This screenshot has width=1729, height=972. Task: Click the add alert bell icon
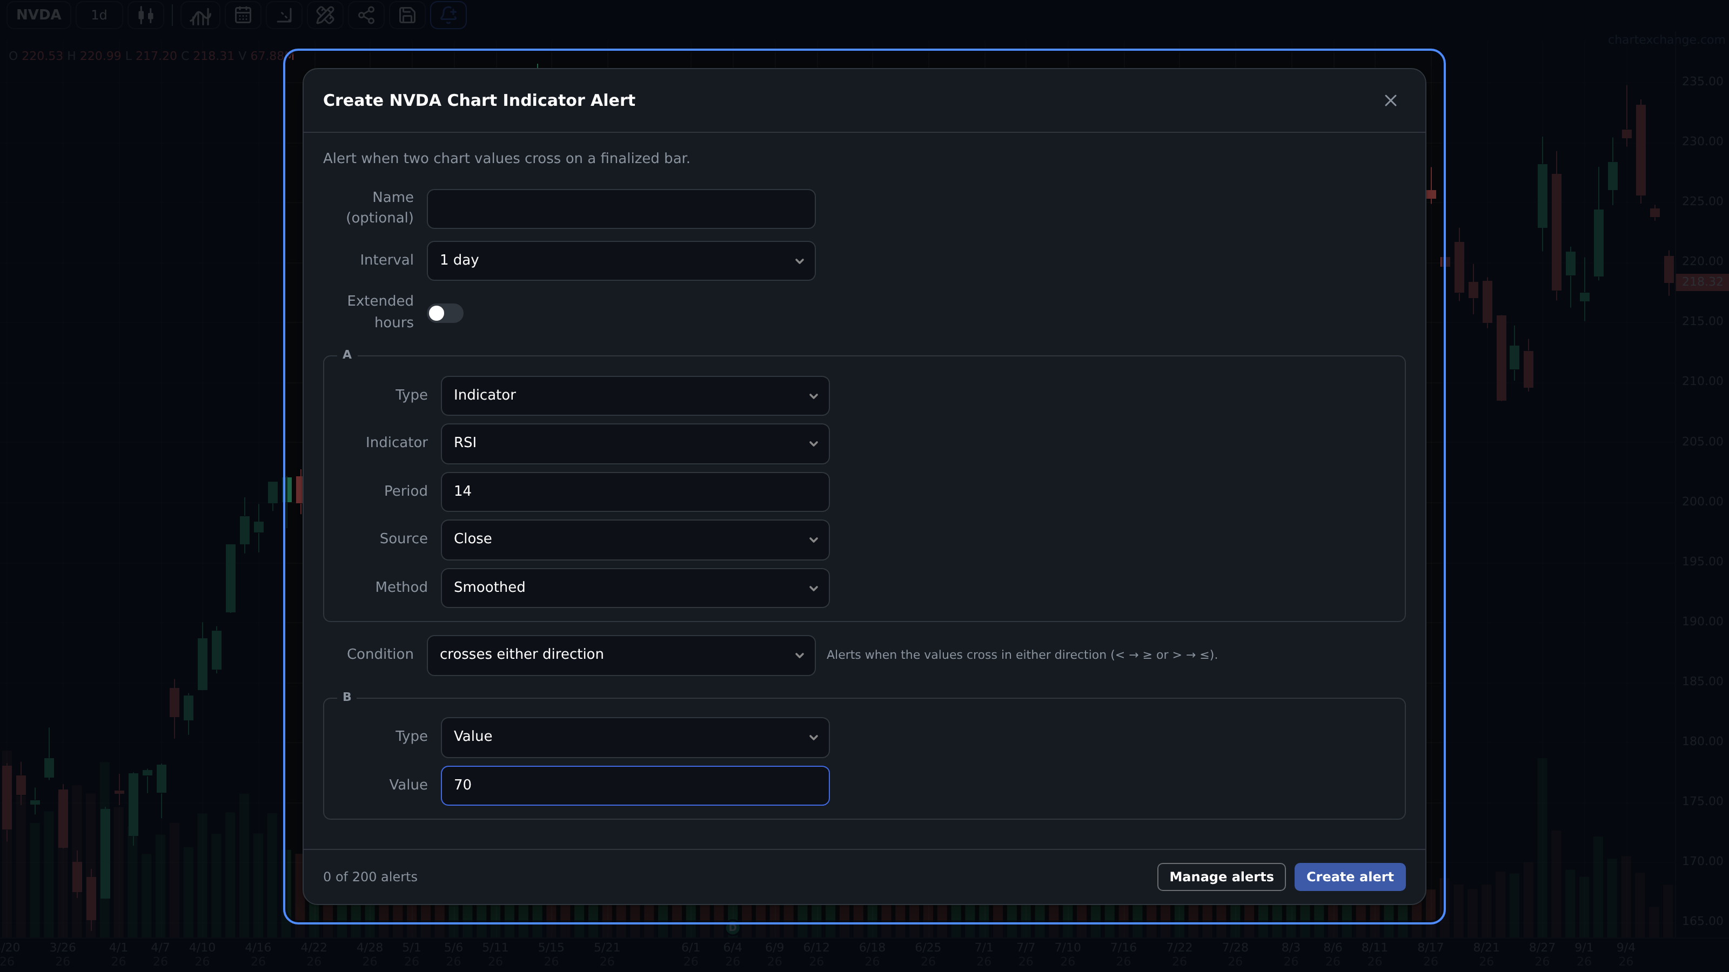(448, 15)
